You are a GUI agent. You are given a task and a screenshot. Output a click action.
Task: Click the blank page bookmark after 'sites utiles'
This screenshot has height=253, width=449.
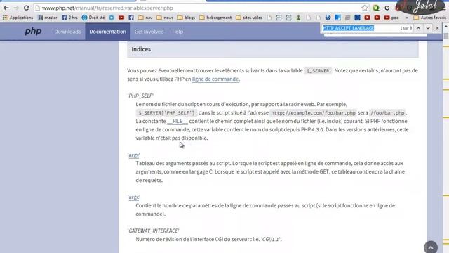pyautogui.click(x=269, y=18)
